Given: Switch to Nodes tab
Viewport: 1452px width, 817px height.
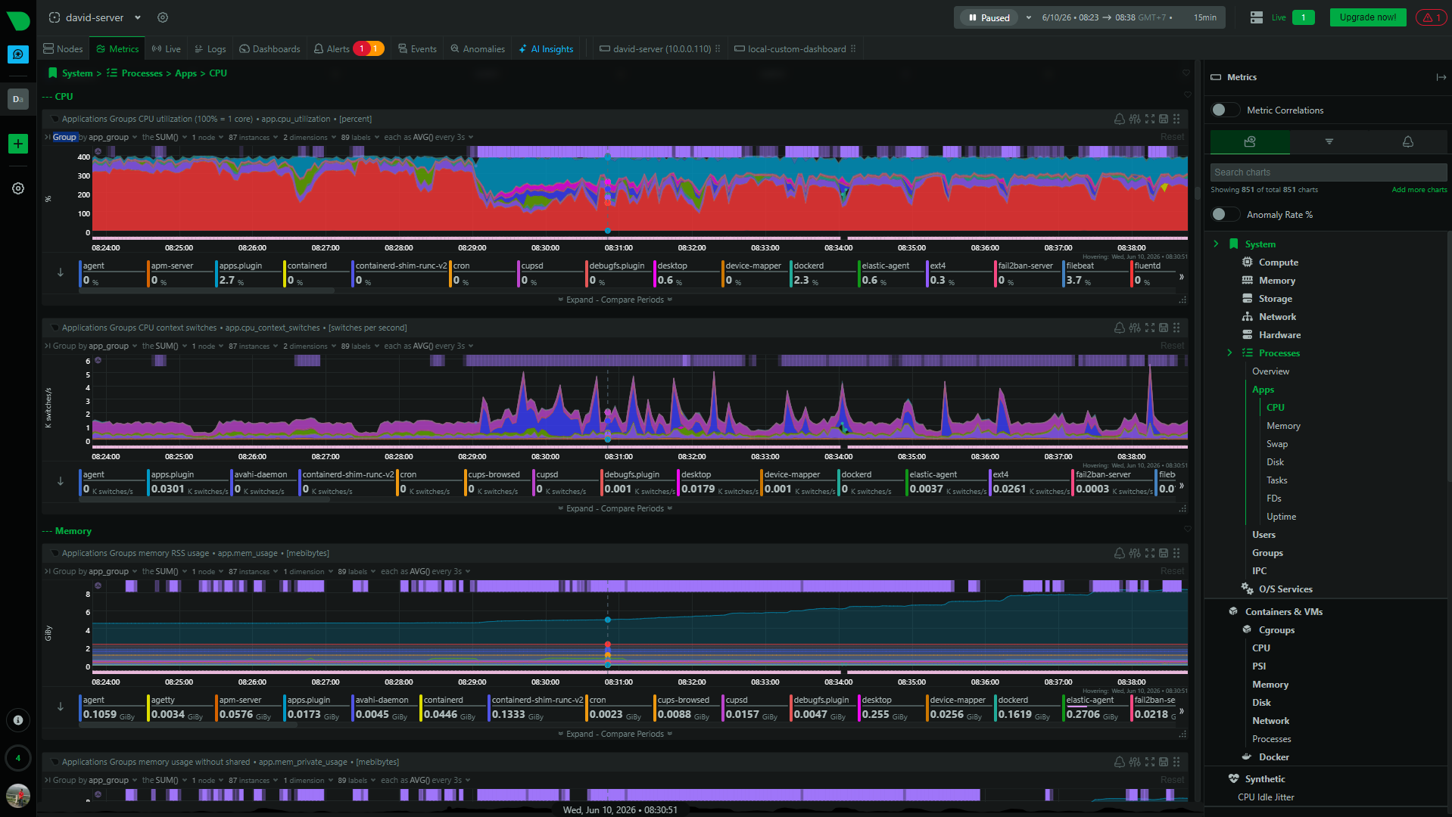Looking at the screenshot, I should click(64, 48).
